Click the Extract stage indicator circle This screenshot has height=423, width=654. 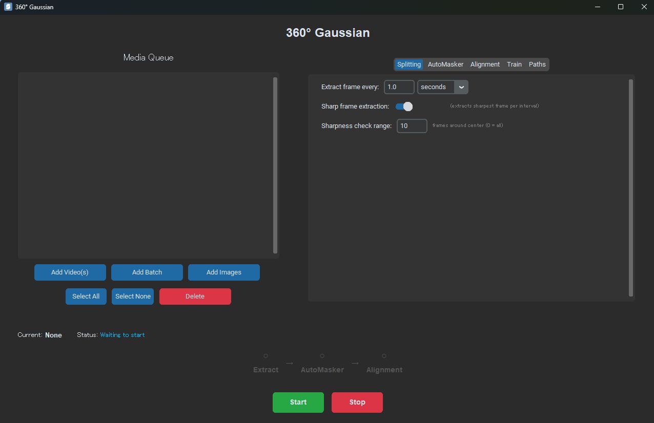(265, 355)
